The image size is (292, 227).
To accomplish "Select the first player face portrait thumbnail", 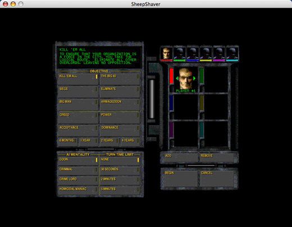I will [166, 53].
